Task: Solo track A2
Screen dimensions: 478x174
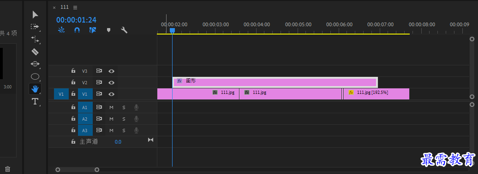Action: [x=124, y=119]
